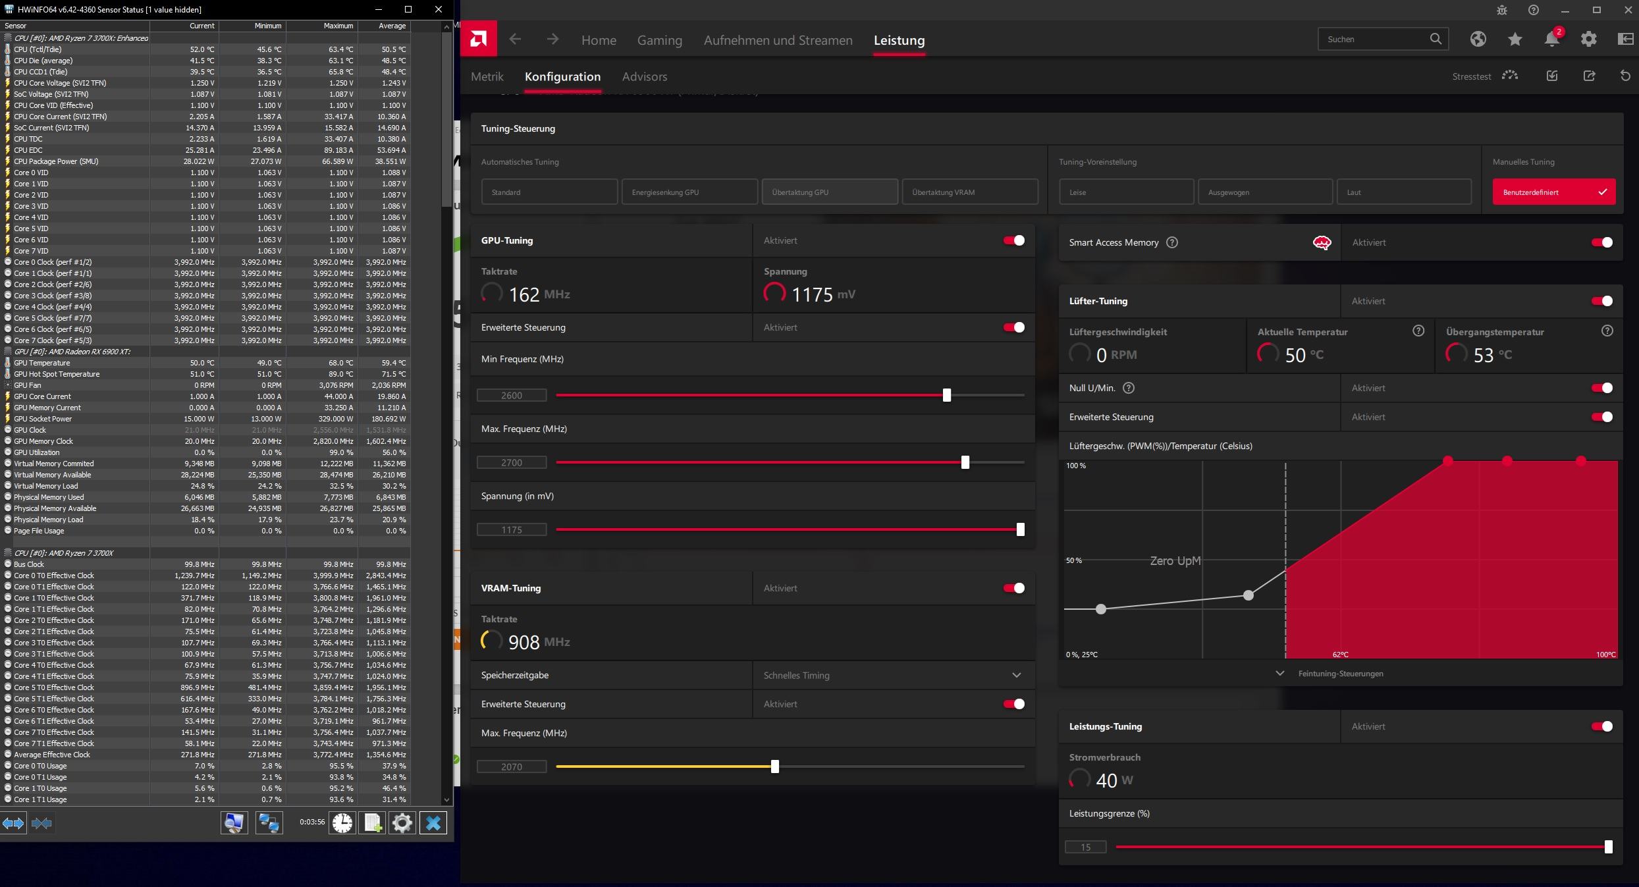Image resolution: width=1639 pixels, height=887 pixels.
Task: Click HWiNFO reset clock icon
Action: (342, 822)
